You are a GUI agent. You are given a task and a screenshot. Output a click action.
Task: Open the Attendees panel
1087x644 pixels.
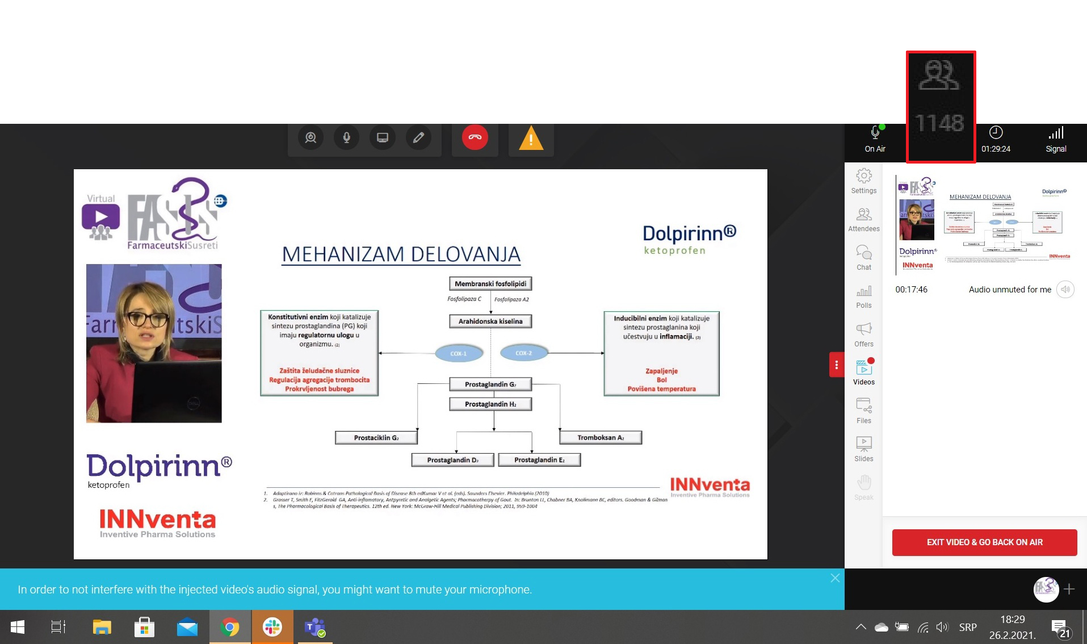pos(863,220)
